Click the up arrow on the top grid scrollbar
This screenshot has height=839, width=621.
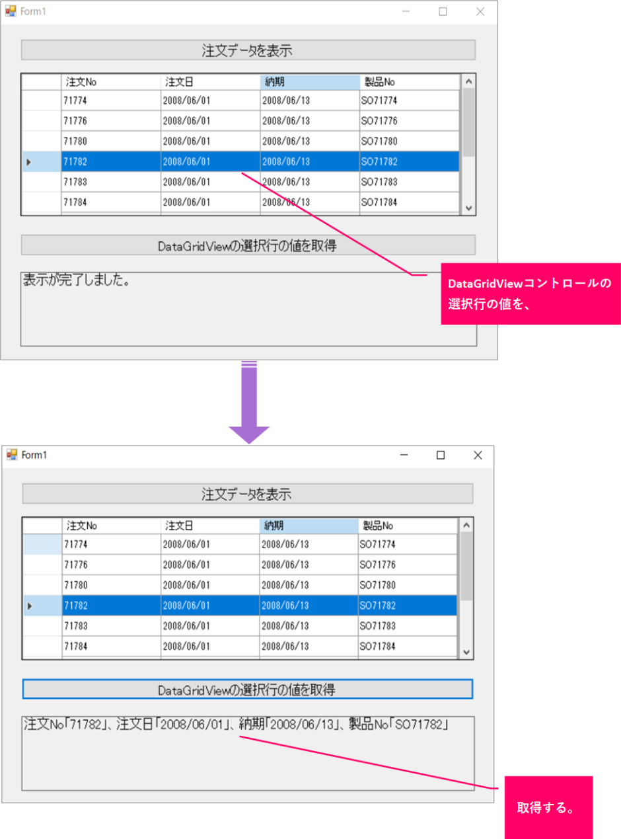468,80
